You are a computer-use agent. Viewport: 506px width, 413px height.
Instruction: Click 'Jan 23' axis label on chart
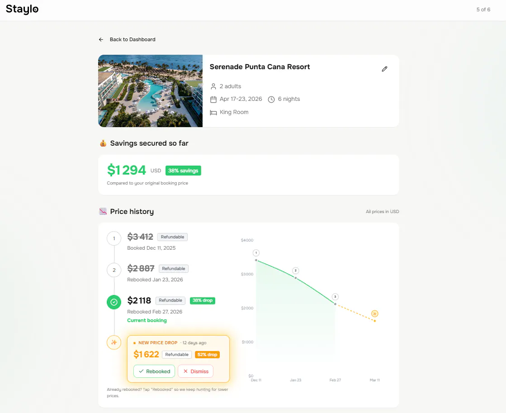tap(296, 380)
